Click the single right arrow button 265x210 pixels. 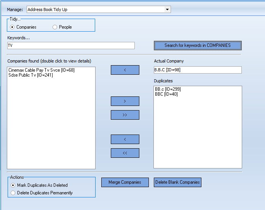[x=125, y=101]
